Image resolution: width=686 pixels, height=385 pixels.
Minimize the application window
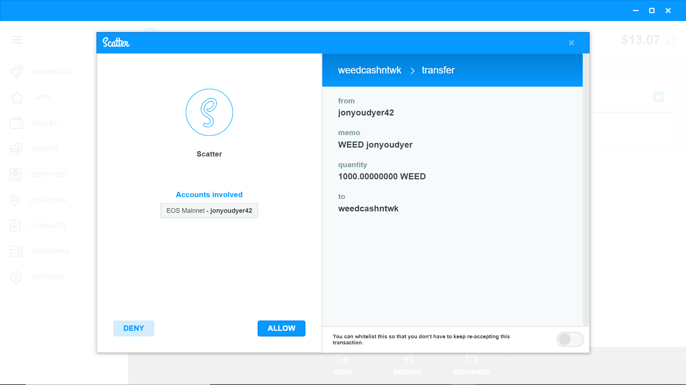(x=636, y=11)
